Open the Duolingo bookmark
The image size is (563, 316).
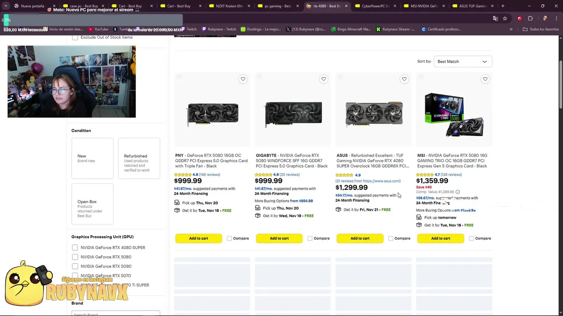coord(261,29)
